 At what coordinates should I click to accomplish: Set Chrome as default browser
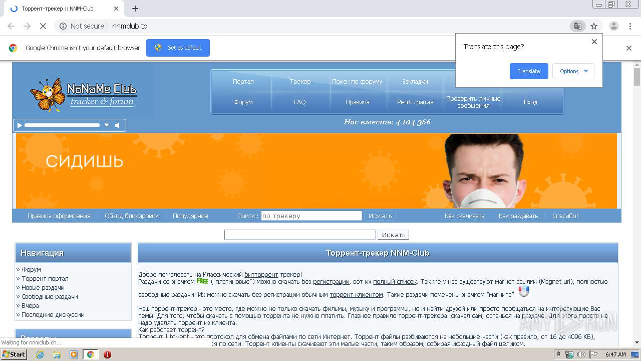tap(178, 48)
